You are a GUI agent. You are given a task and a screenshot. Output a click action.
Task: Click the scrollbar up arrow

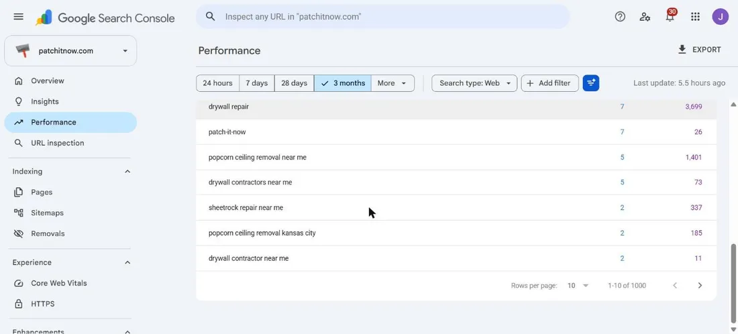tap(733, 104)
